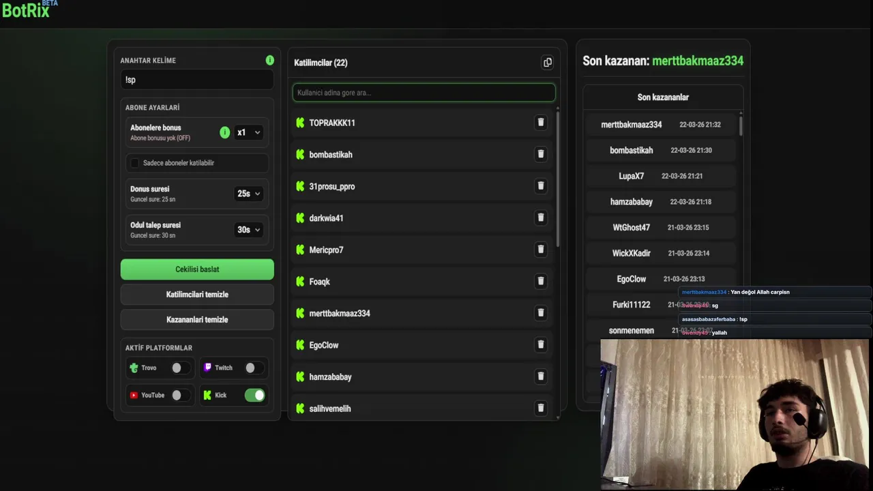Select winner row merttbakmaaz334 22-03-26 21:32
Viewport: 873px width, 491px height.
(661, 125)
